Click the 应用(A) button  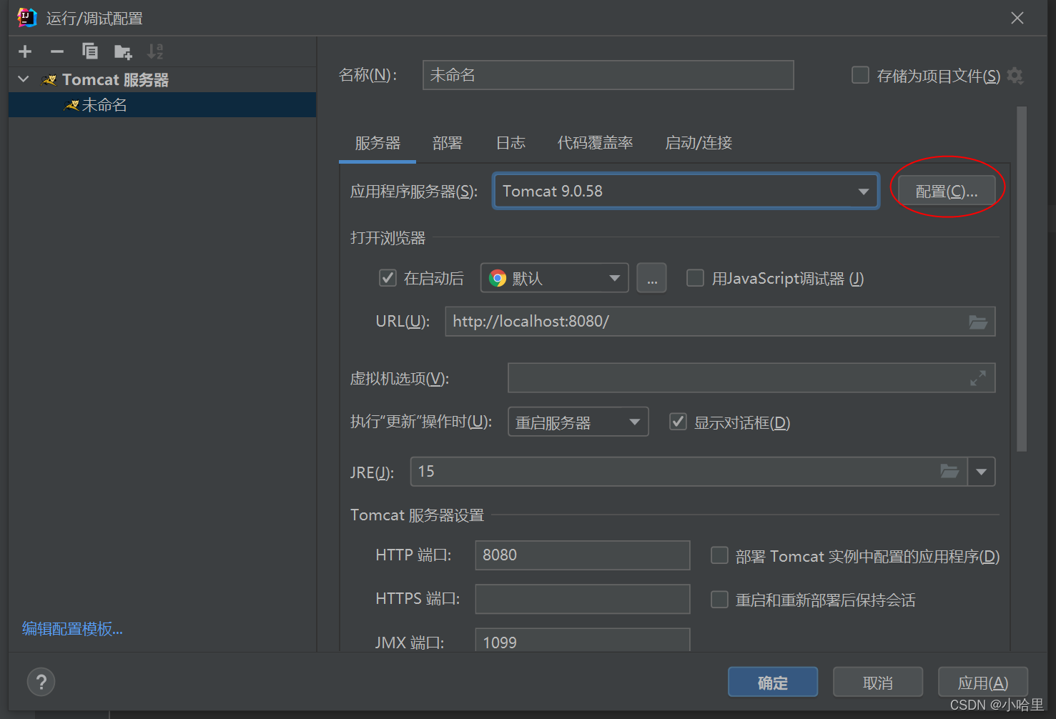coord(983,682)
